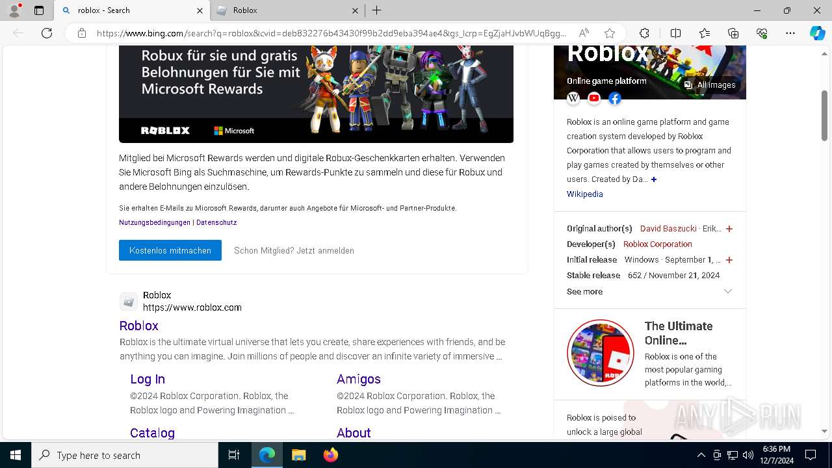Image resolution: width=832 pixels, height=468 pixels.
Task: Click https://www.roblox.com result URL
Action: 192,307
